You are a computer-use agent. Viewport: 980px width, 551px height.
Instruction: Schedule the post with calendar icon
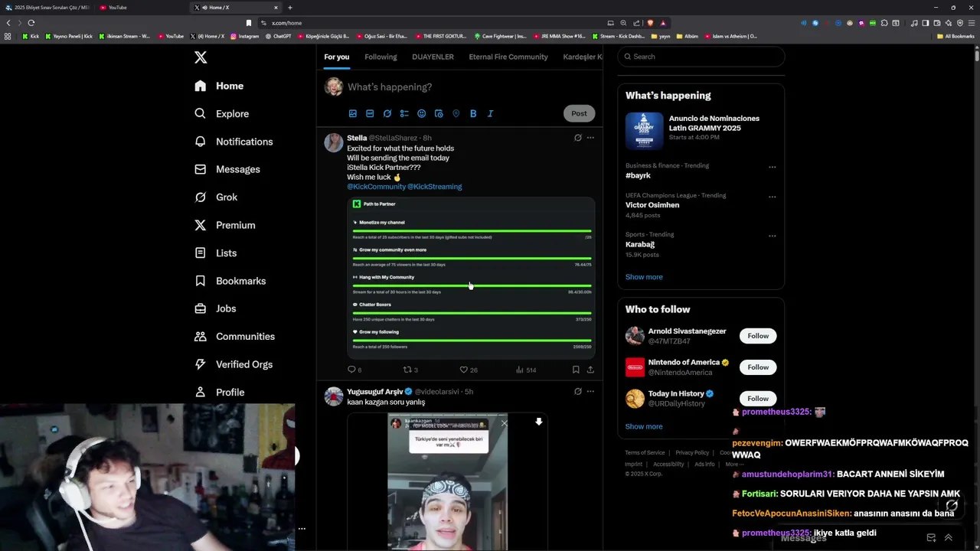tap(439, 113)
